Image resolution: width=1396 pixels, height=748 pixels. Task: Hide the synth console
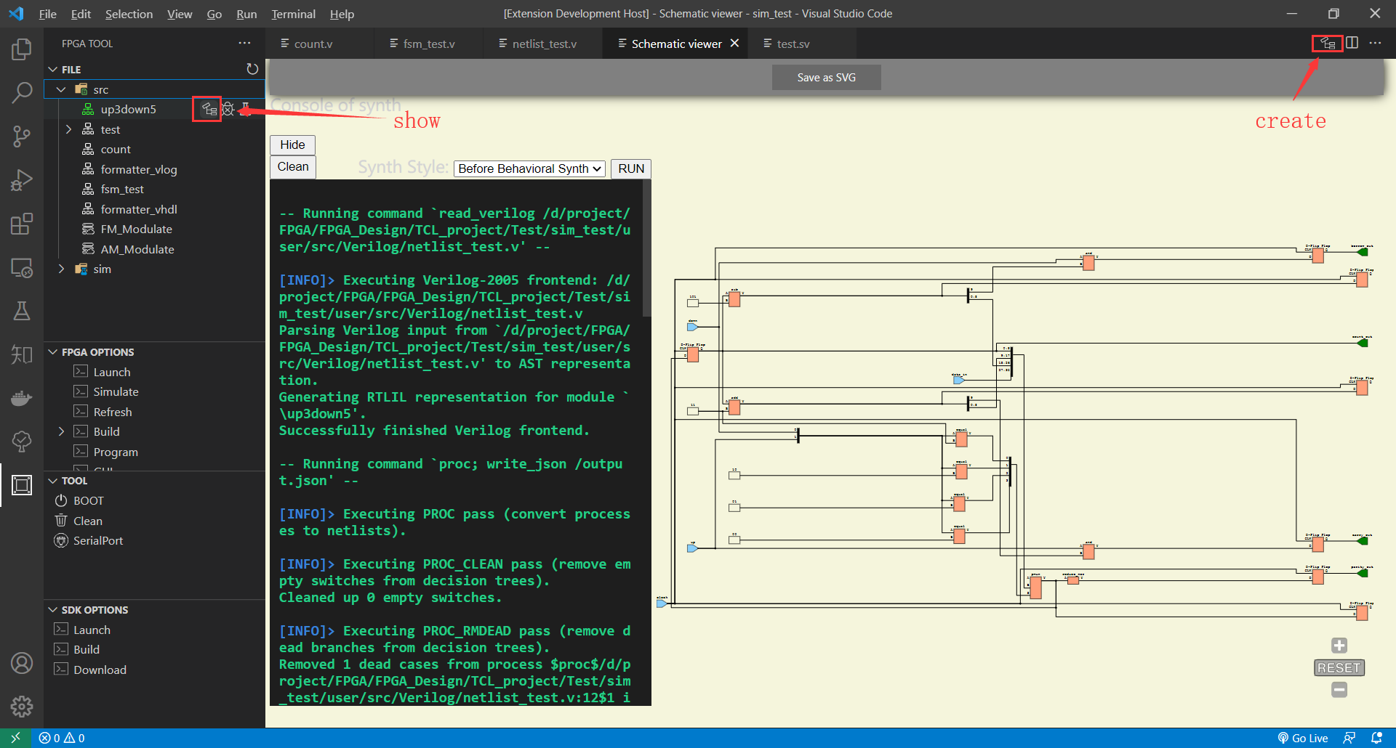[292, 145]
